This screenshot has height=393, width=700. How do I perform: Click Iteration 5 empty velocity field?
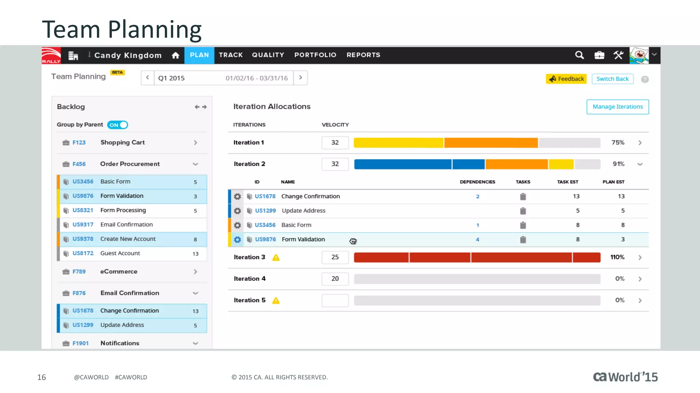tap(335, 301)
